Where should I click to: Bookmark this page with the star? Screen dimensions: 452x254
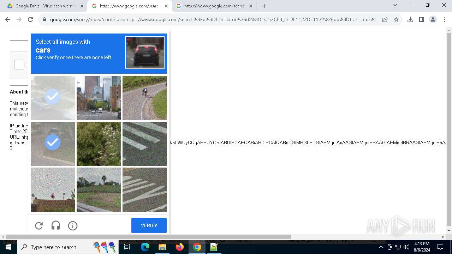[396, 19]
